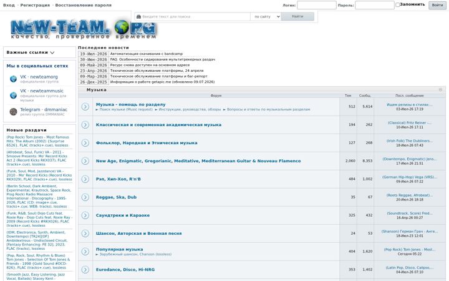Screen dimensions: 449x281
Task: Open news Техническое обслуживание платформы, 24 апреля
Action: [x=157, y=71]
